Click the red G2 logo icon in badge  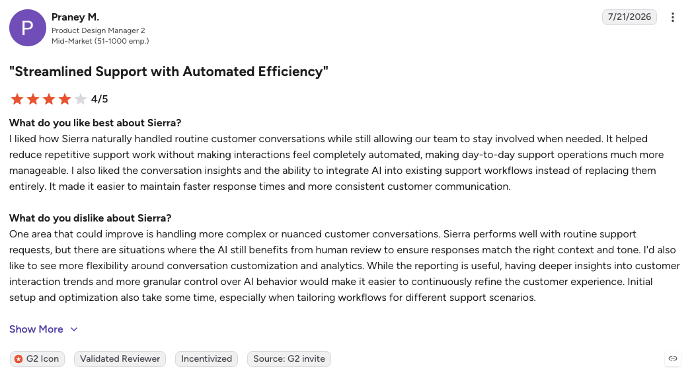point(18,359)
